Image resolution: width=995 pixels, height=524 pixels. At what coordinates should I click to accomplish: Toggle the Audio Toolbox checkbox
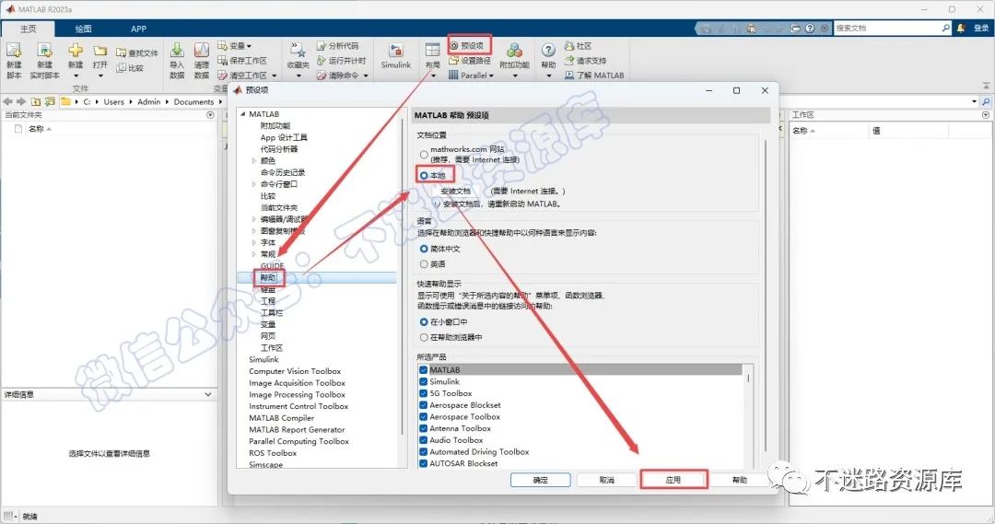423,440
